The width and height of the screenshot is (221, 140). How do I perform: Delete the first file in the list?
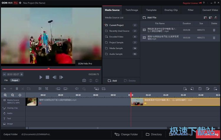[x=214, y=30]
